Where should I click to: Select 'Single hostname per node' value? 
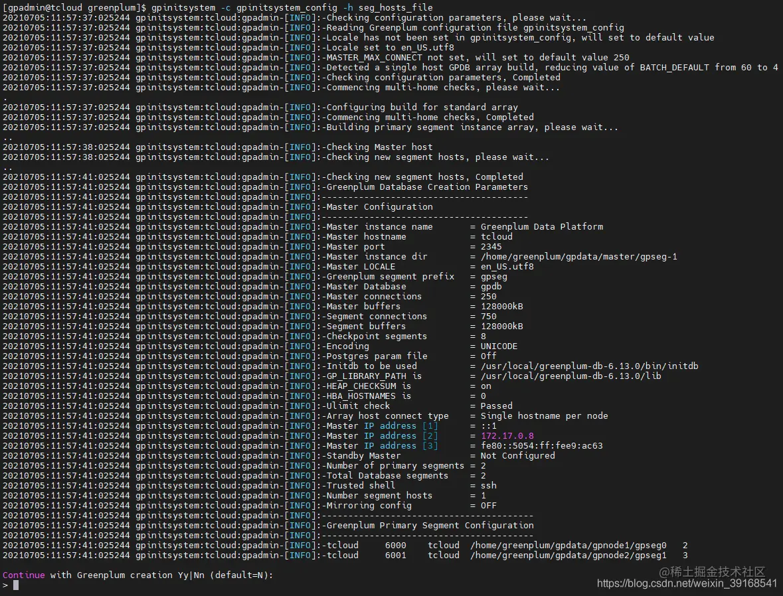545,416
